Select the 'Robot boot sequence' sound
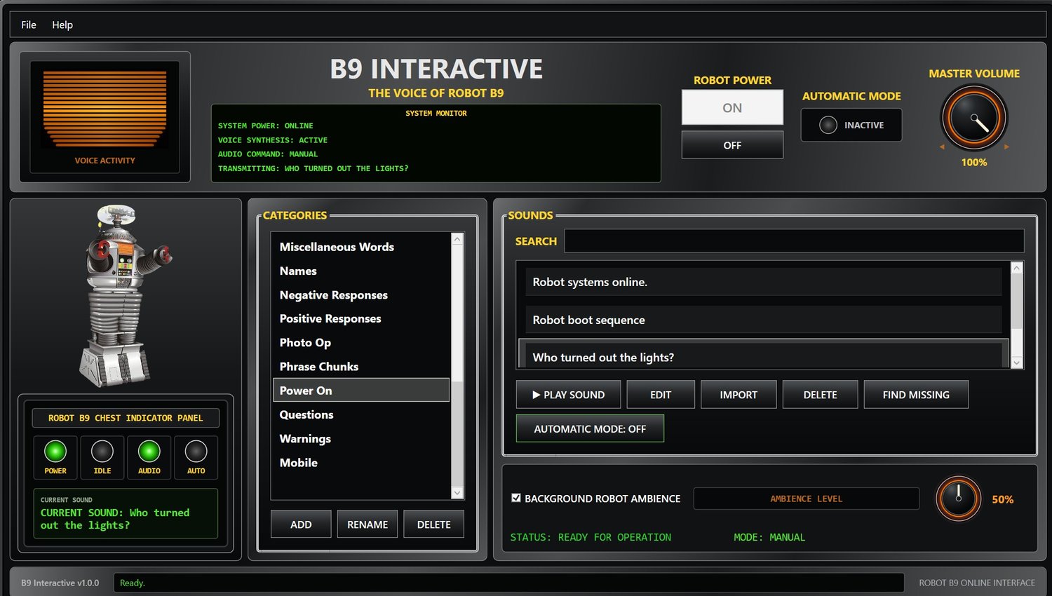This screenshot has height=596, width=1052. (764, 320)
